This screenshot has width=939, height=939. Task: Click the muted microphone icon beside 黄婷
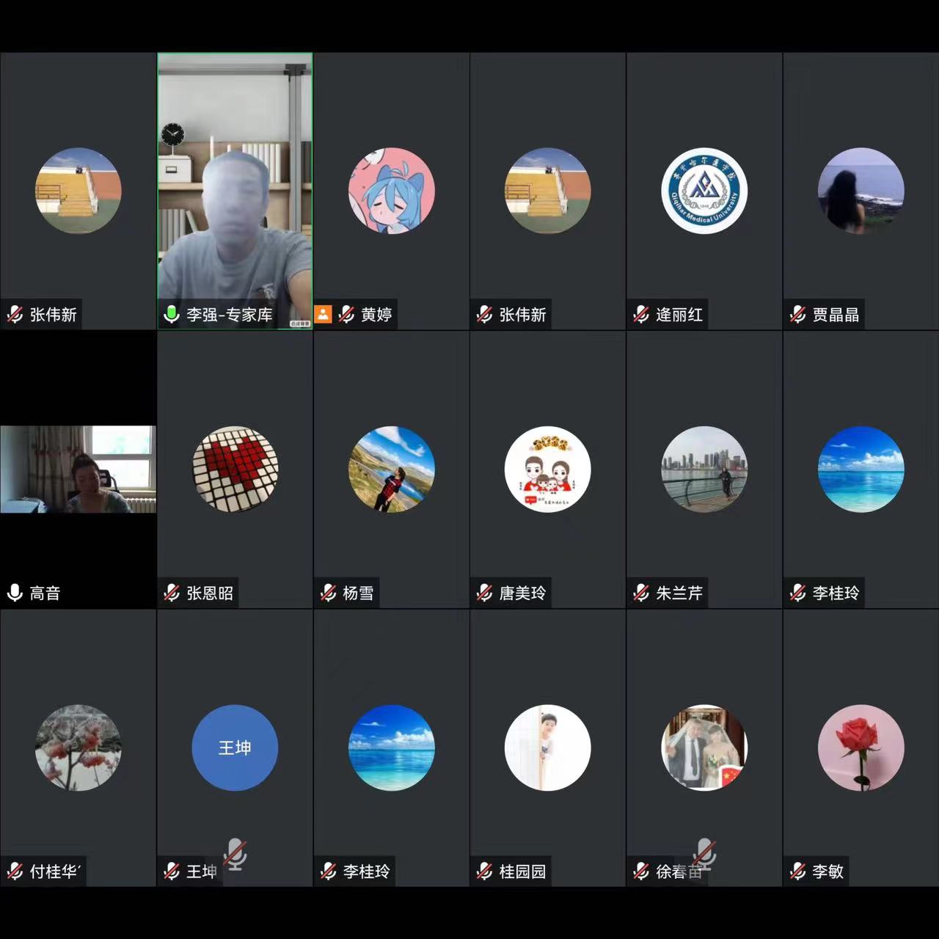pyautogui.click(x=346, y=315)
